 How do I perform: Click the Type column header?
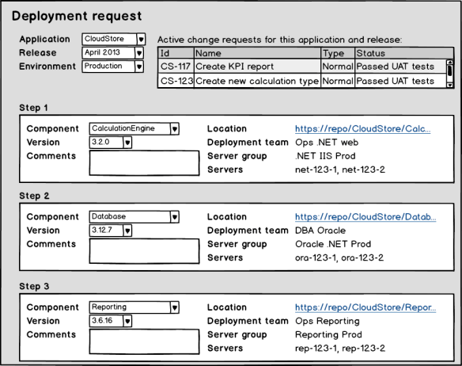[338, 53]
